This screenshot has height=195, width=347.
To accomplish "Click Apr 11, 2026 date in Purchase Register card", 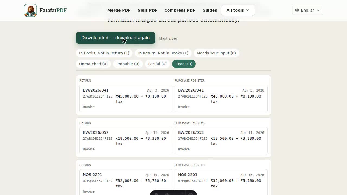I will coord(252,133).
